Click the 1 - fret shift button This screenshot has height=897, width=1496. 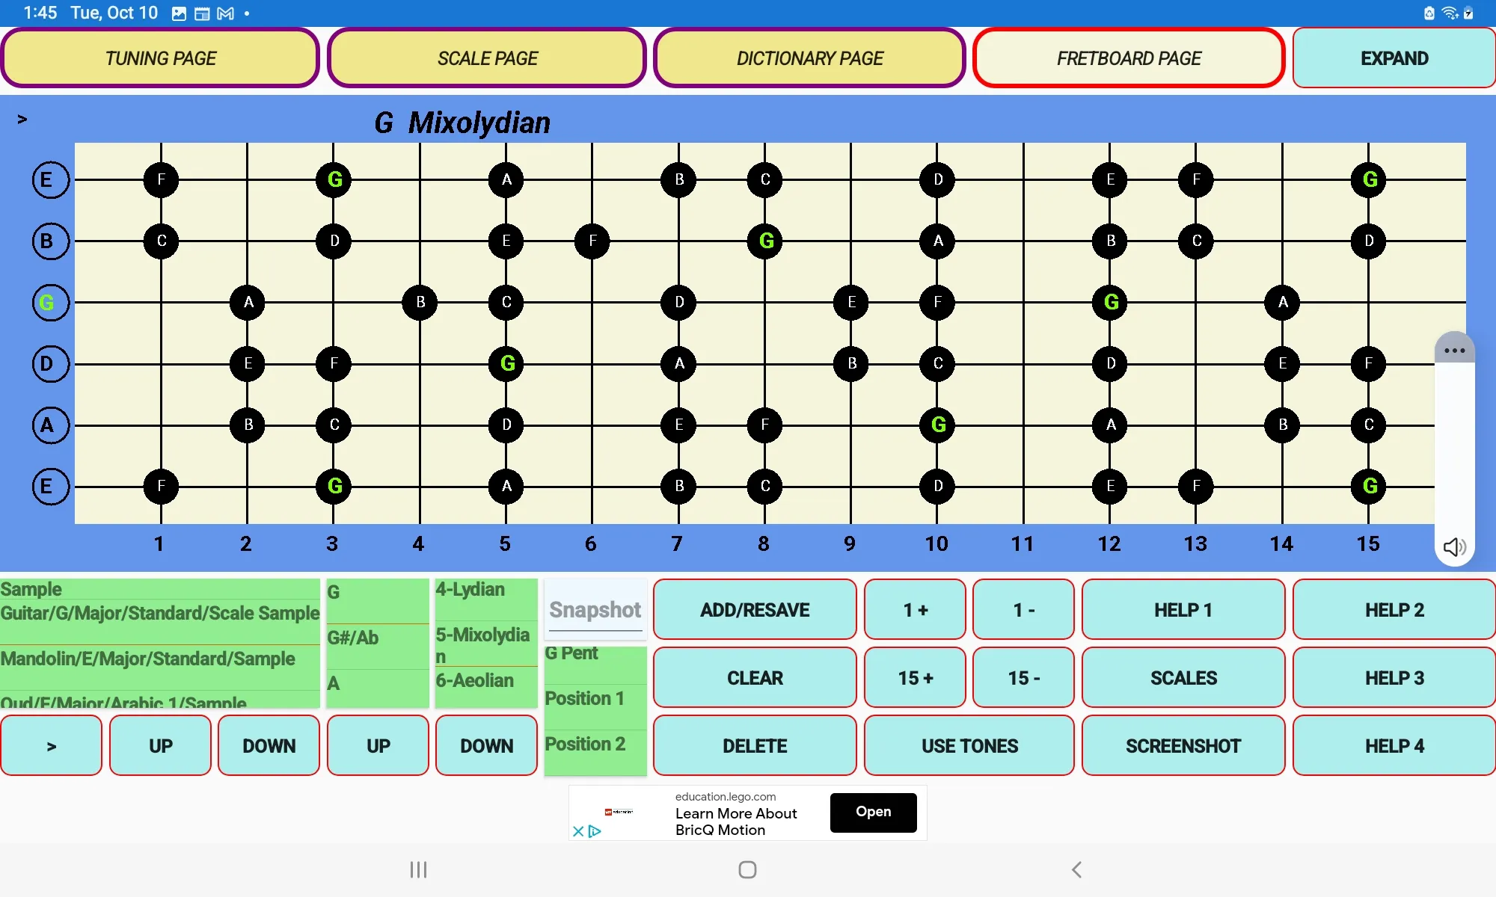pyautogui.click(x=1023, y=610)
